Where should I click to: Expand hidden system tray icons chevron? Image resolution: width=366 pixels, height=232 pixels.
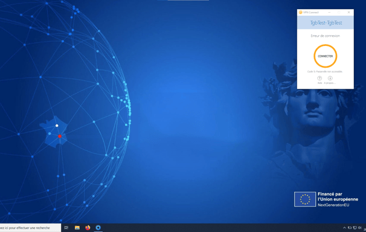click(344, 228)
